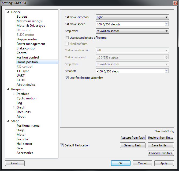Select UART in the tree

21,76
